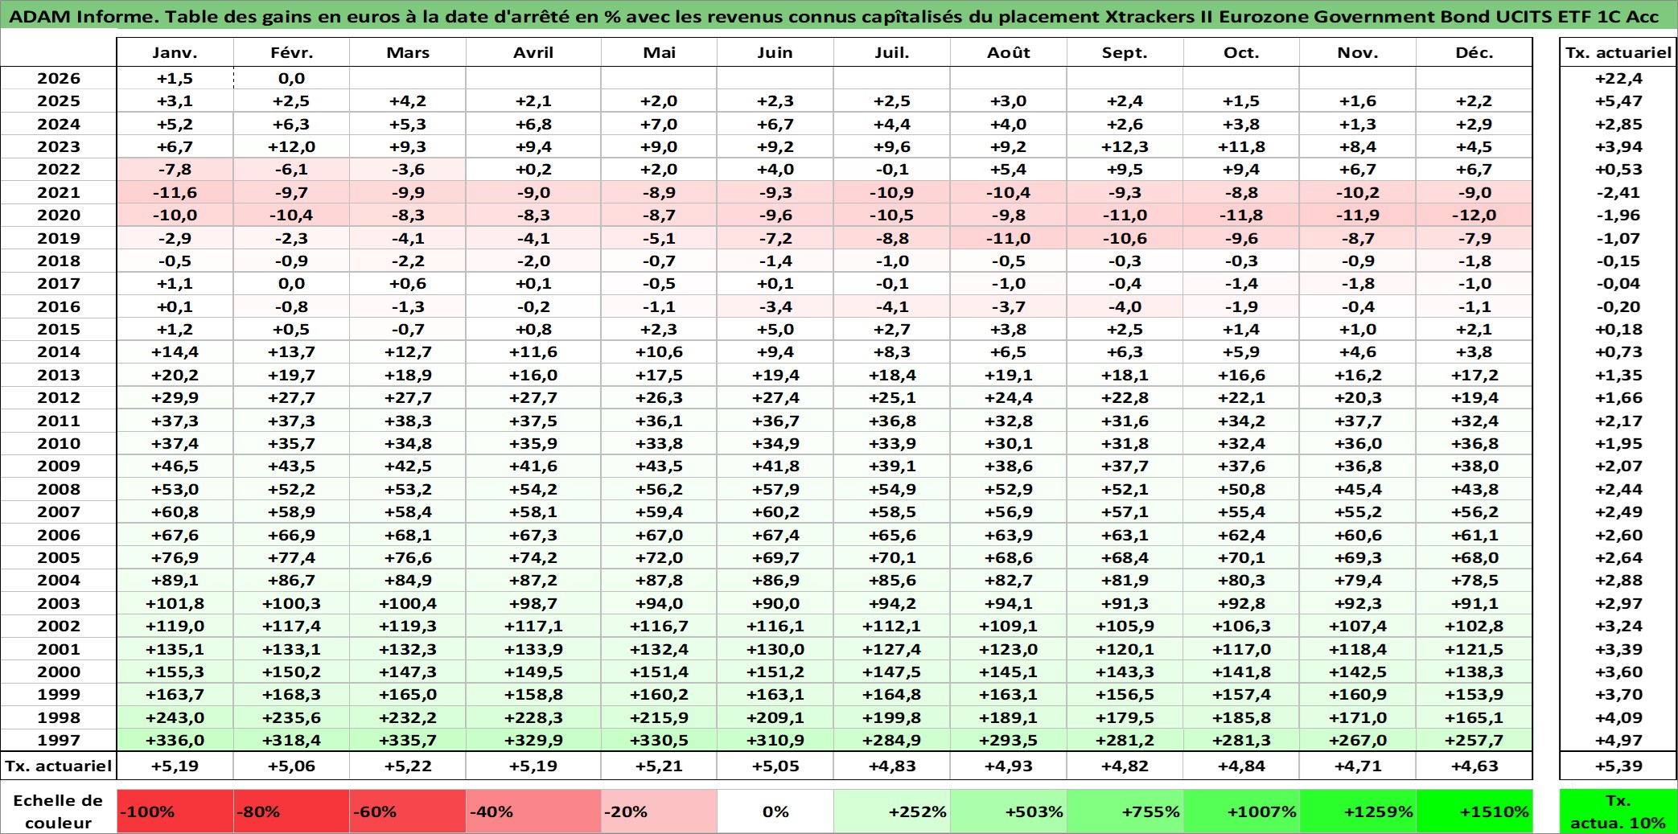
Task: Select the 2022 row label
Action: click(59, 169)
